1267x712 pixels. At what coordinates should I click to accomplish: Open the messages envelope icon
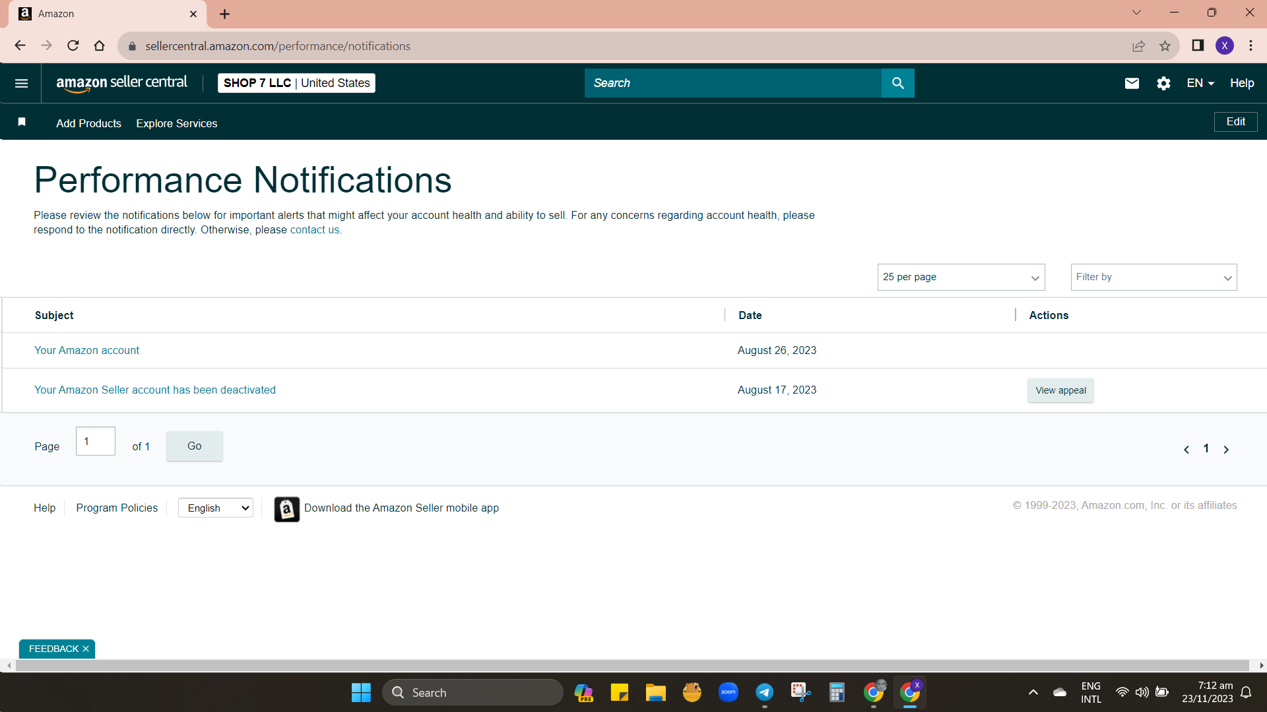1132,83
